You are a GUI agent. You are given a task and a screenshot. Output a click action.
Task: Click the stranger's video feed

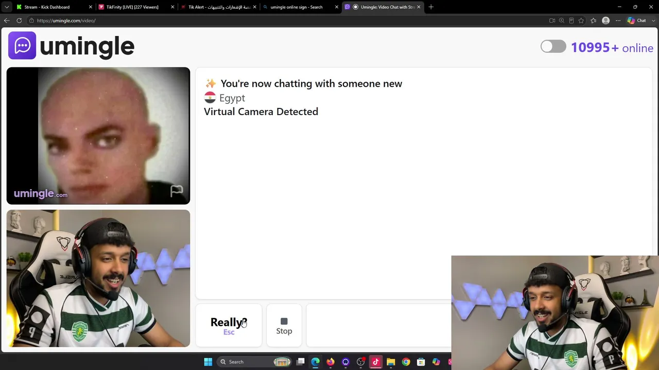98,136
